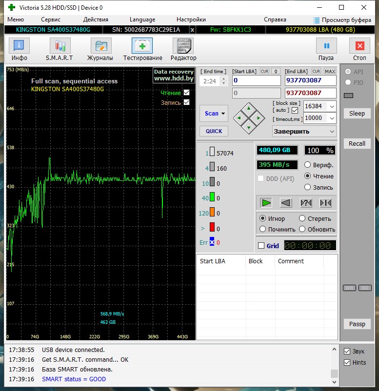Click the left arrow of navigation diamond

[x=239, y=118]
